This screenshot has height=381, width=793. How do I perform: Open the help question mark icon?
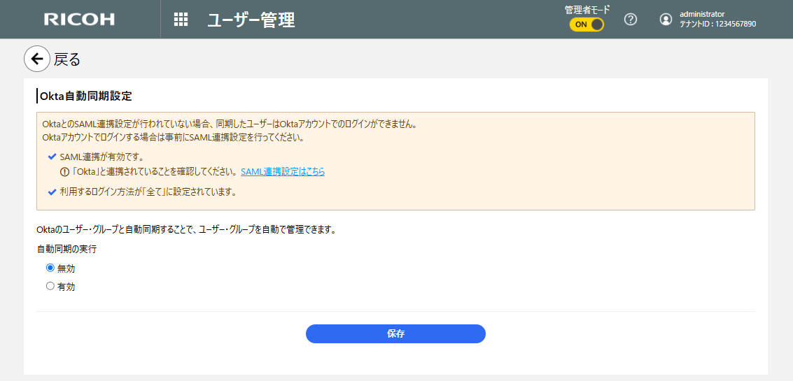click(x=630, y=20)
